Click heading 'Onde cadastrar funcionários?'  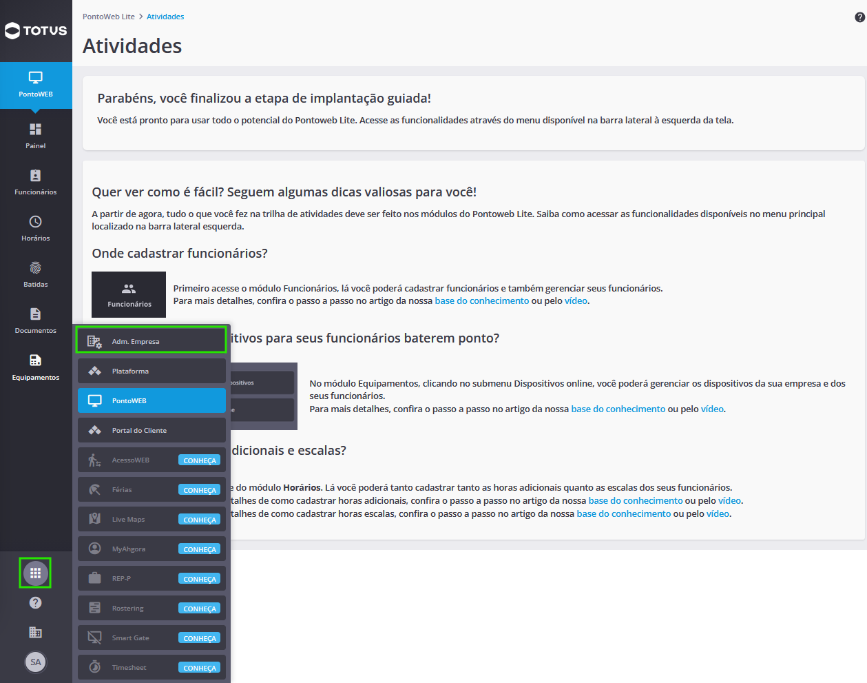[x=180, y=253]
